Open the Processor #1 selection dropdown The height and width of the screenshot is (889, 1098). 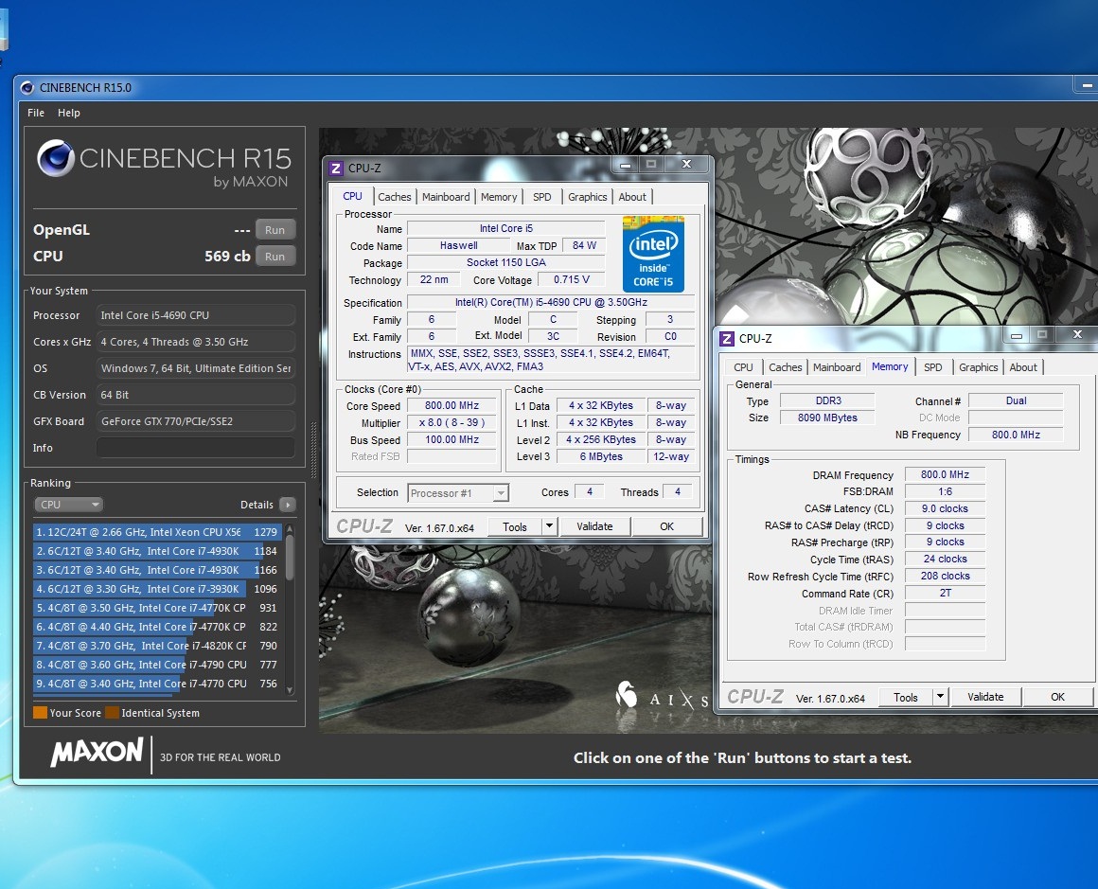(x=458, y=493)
